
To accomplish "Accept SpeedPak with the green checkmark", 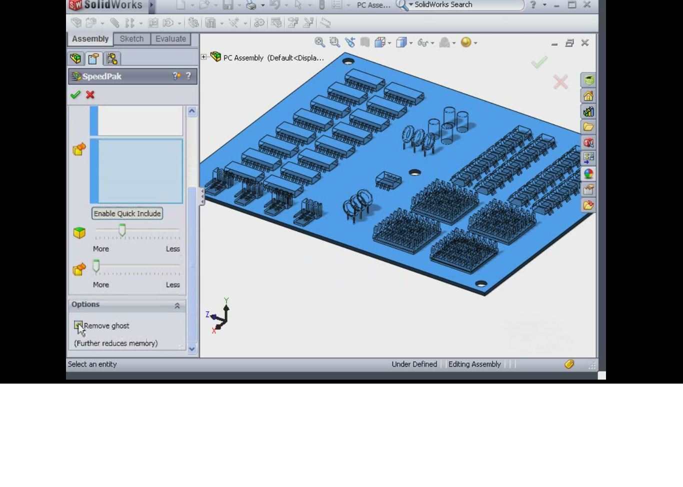I will point(75,95).
